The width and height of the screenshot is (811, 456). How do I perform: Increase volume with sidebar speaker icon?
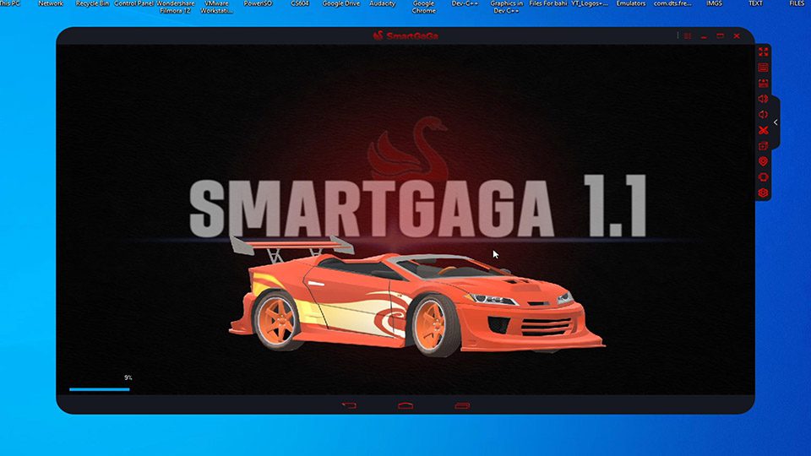click(x=764, y=99)
